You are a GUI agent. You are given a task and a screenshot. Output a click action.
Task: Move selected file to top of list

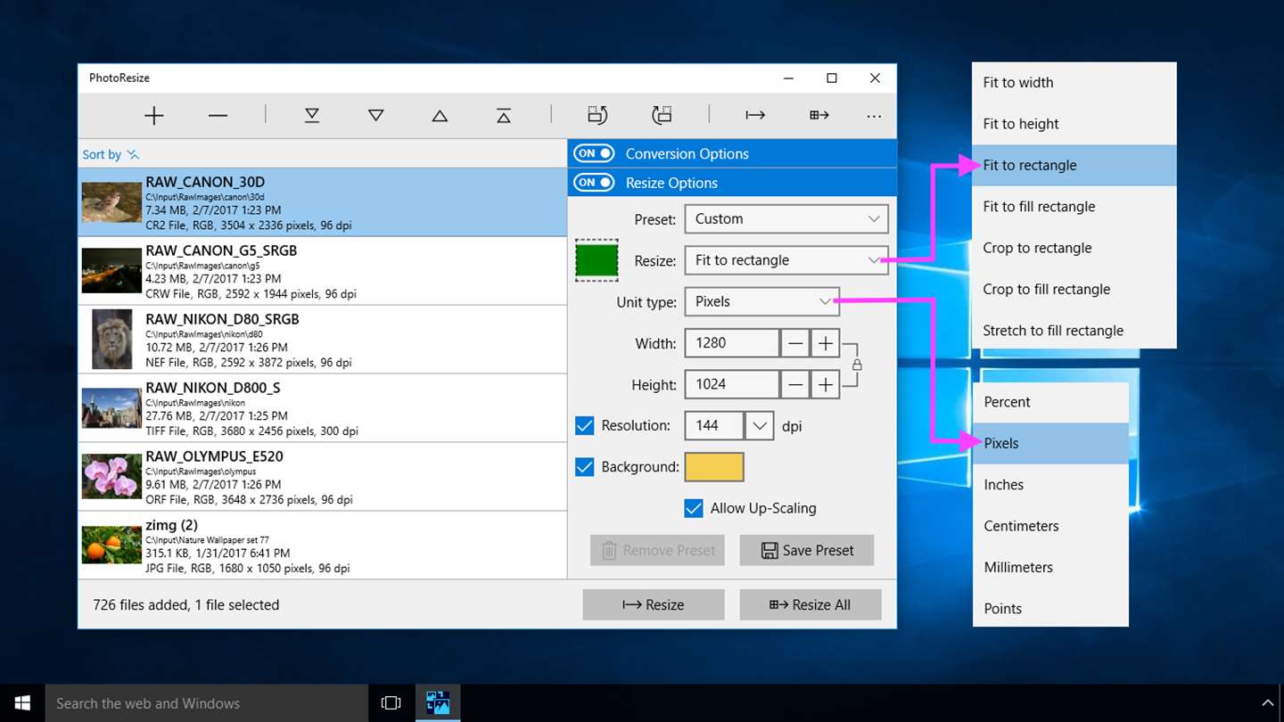point(504,116)
